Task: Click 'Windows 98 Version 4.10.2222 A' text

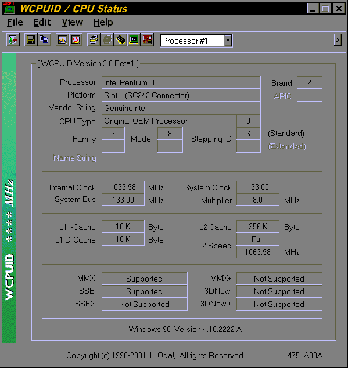Action: coord(185,329)
